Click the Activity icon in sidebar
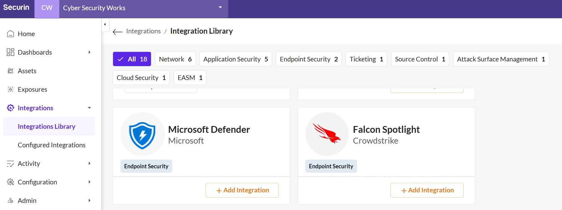This screenshot has width=562, height=210. click(x=10, y=163)
